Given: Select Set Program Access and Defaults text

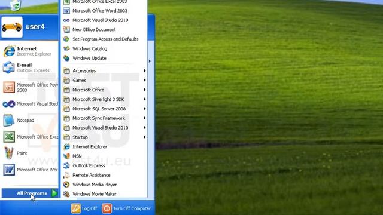Looking at the screenshot, I should tap(105, 39).
